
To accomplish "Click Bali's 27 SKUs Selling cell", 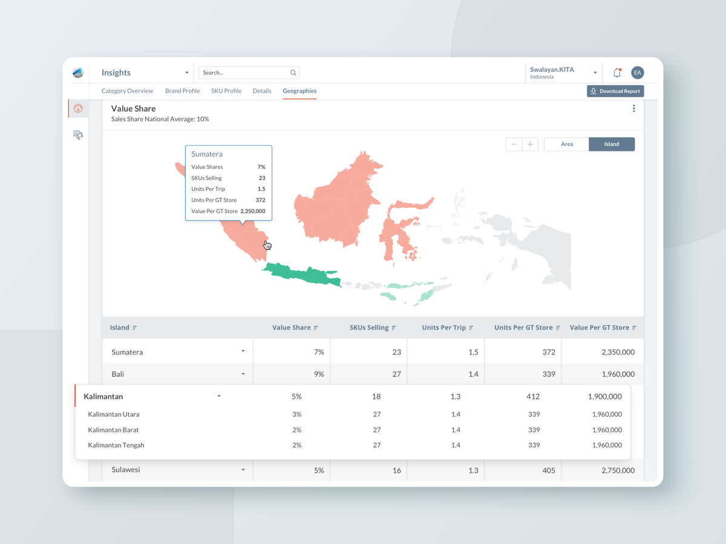I will pos(396,374).
